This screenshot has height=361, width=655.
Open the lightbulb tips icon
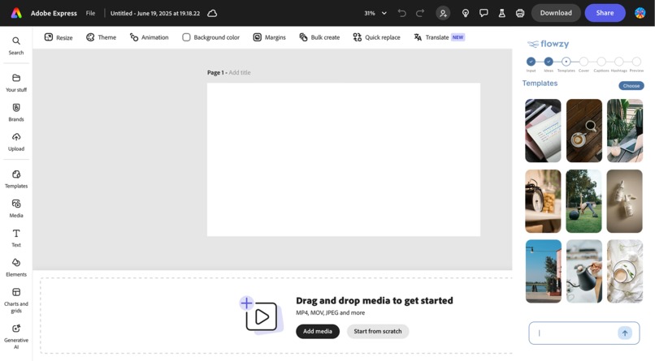click(466, 13)
